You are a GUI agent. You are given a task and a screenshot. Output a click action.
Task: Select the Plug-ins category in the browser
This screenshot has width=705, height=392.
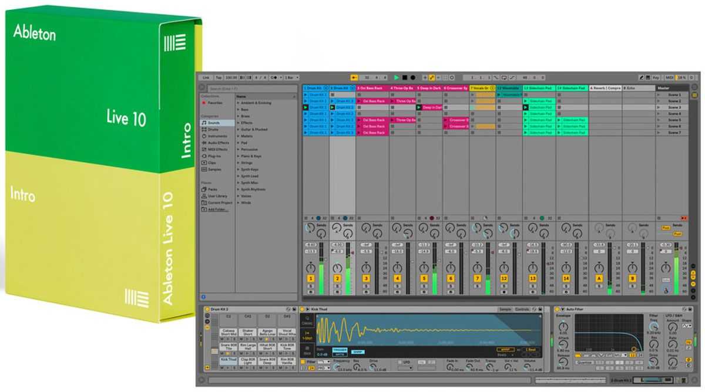(x=214, y=156)
